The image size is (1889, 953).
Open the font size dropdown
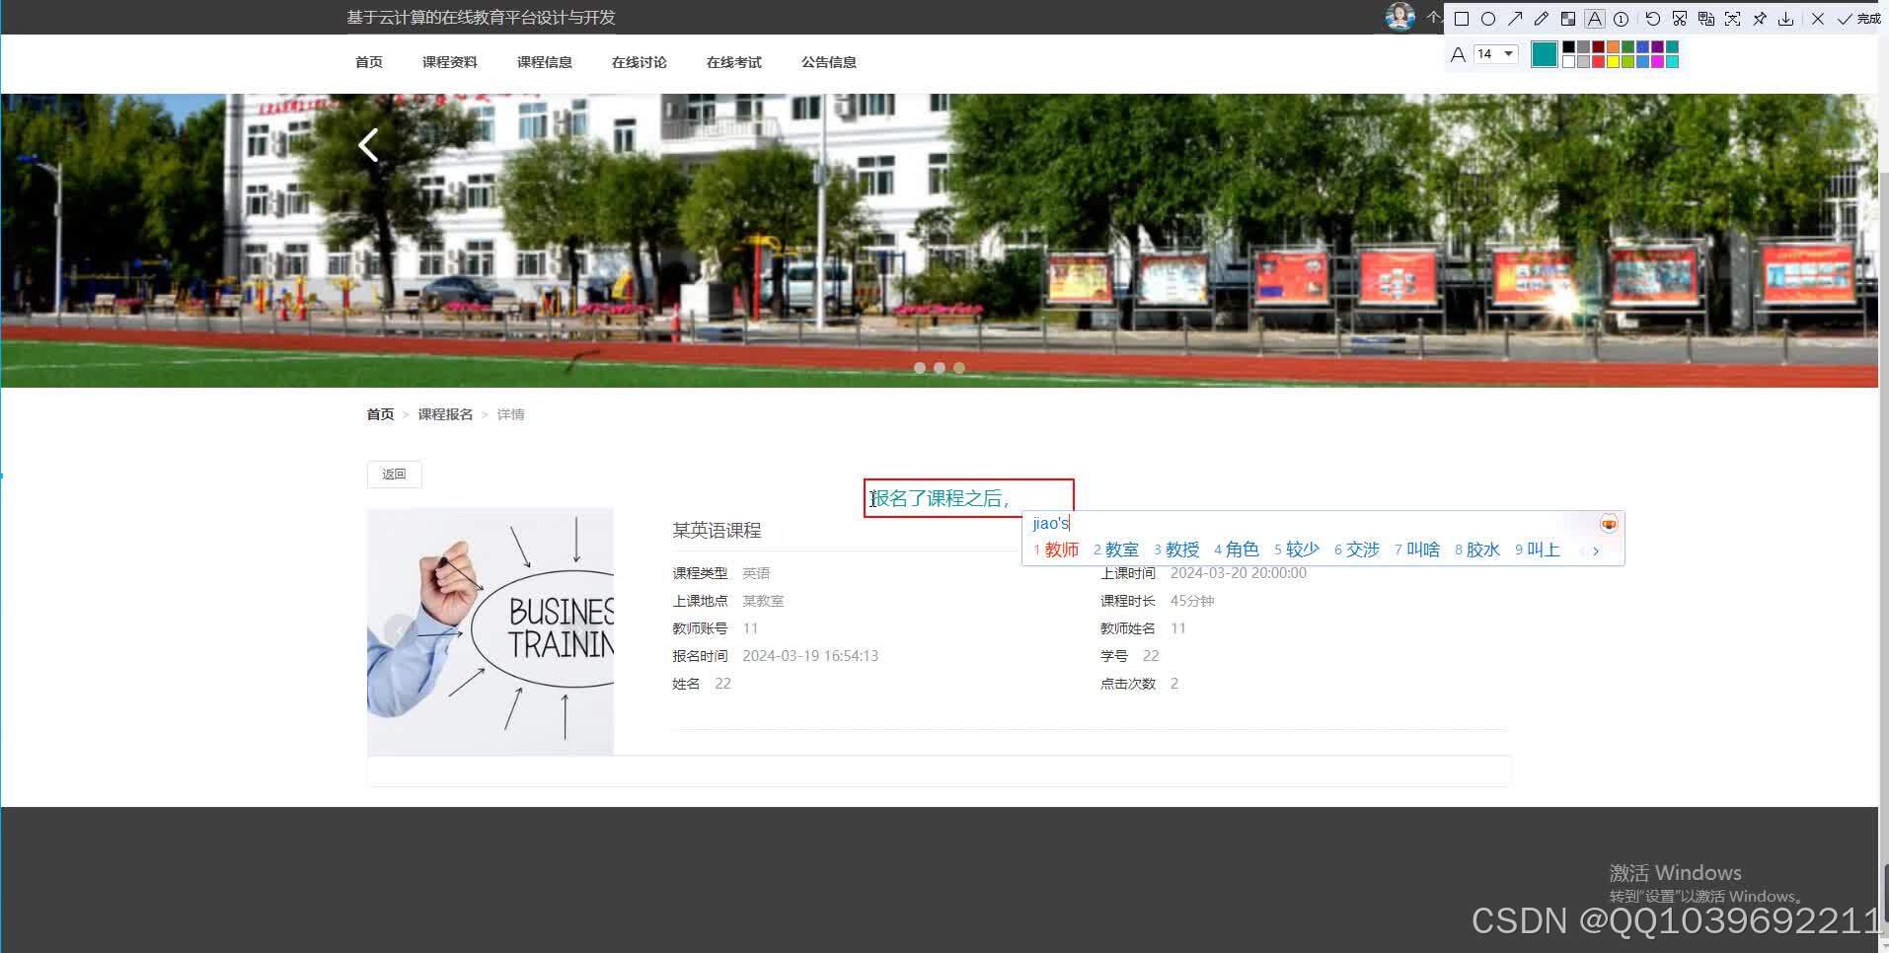coord(1509,53)
